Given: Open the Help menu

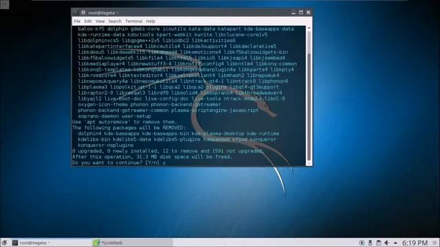Looking at the screenshot, I should (x=151, y=21).
